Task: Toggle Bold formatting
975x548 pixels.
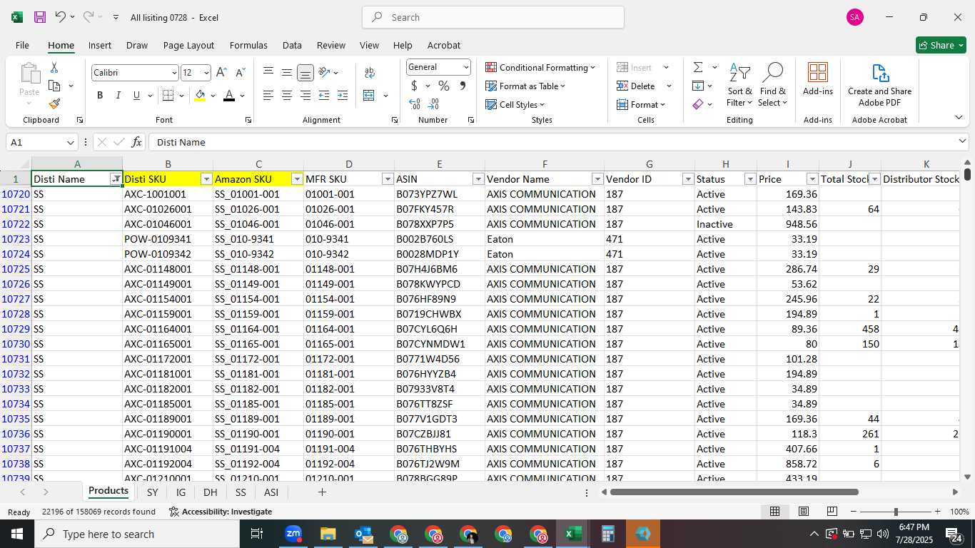Action: coord(100,96)
